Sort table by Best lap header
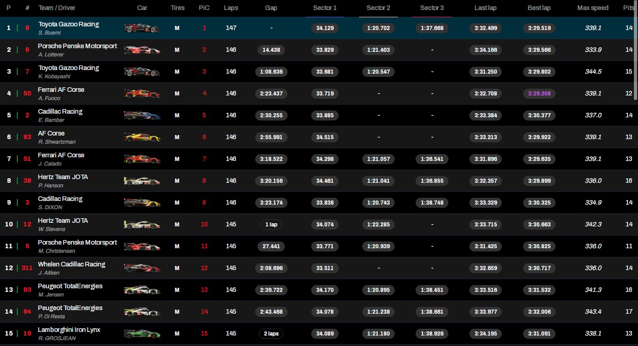Viewport: 638px width, 346px height. (x=539, y=8)
